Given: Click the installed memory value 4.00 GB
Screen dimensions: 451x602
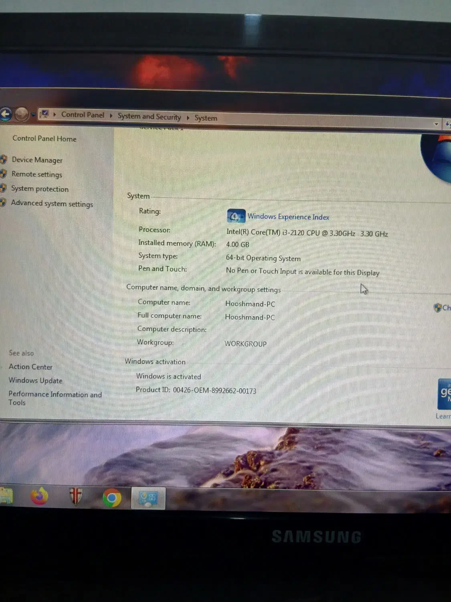Looking at the screenshot, I should (237, 244).
